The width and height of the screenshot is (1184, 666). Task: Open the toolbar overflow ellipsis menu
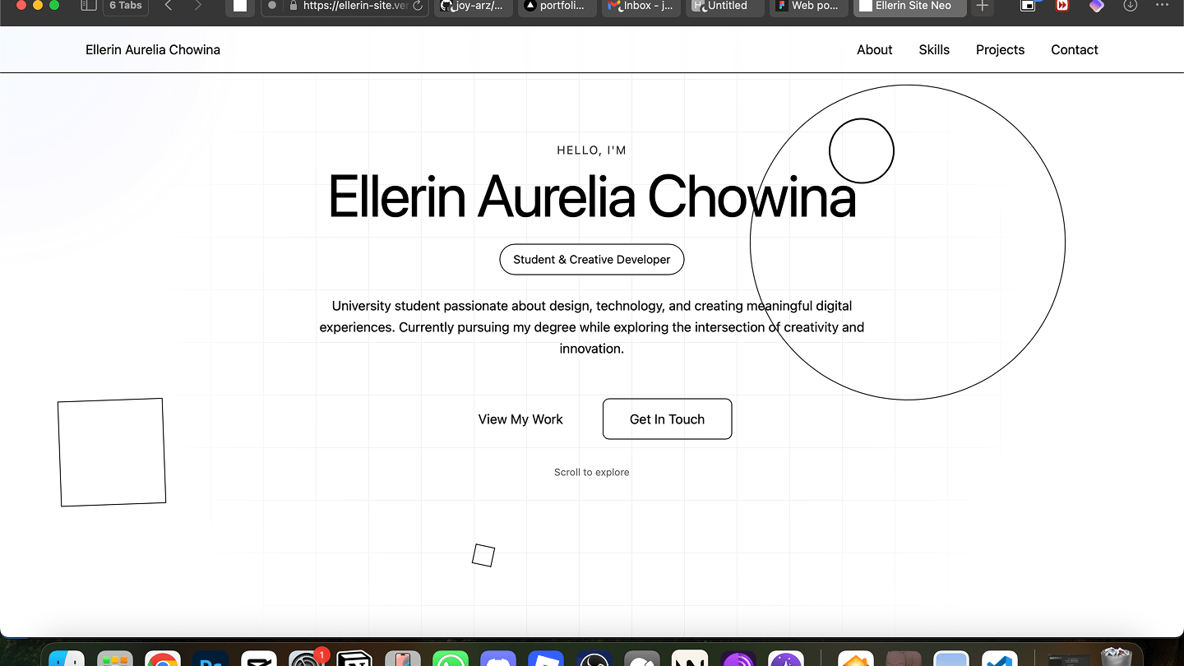click(x=1161, y=6)
